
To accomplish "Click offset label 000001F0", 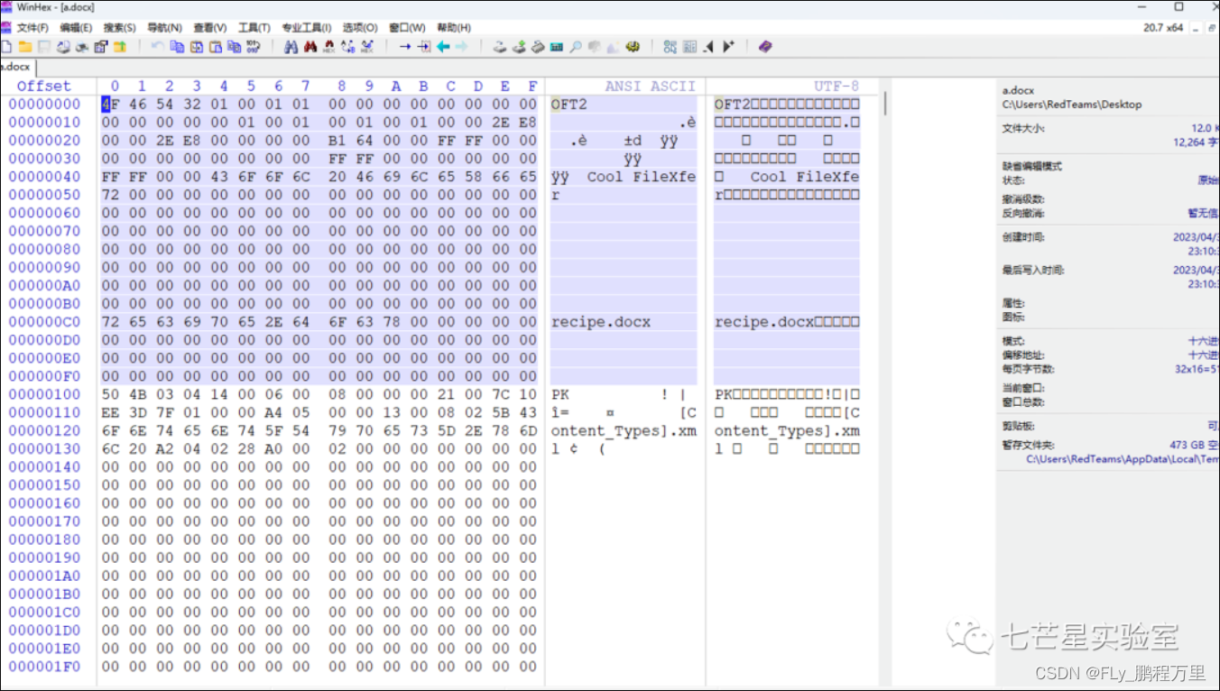I will pos(45,667).
